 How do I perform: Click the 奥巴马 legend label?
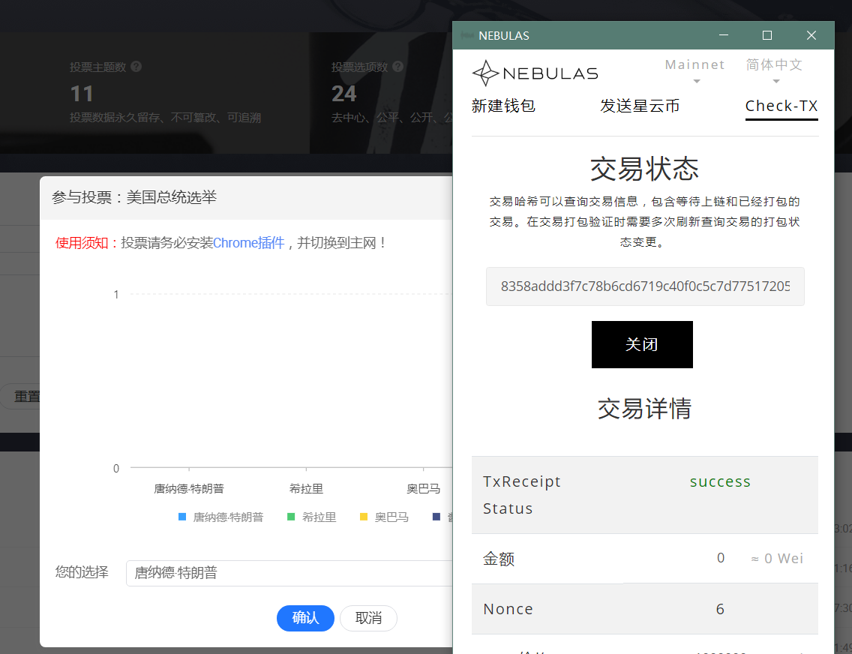pos(391,517)
